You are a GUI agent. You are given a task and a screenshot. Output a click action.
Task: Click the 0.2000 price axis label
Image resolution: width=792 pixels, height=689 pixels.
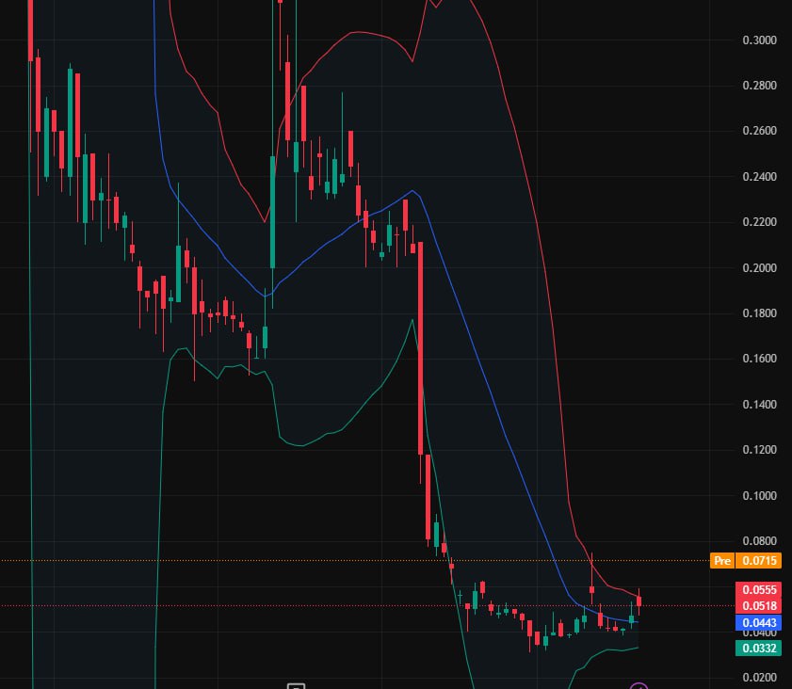coord(759,268)
